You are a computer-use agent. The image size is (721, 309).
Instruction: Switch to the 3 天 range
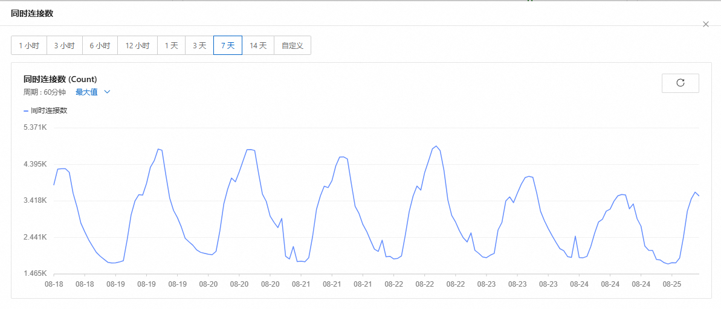coord(199,45)
